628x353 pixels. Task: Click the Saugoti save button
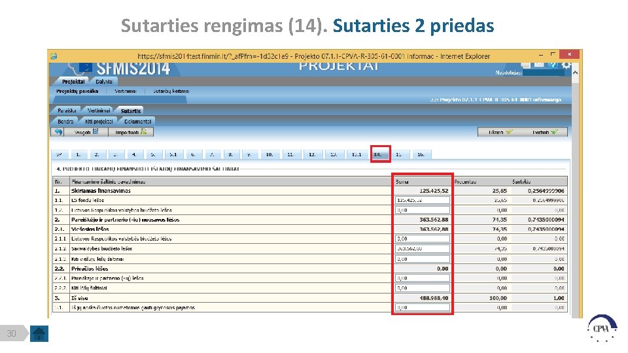coord(86,131)
